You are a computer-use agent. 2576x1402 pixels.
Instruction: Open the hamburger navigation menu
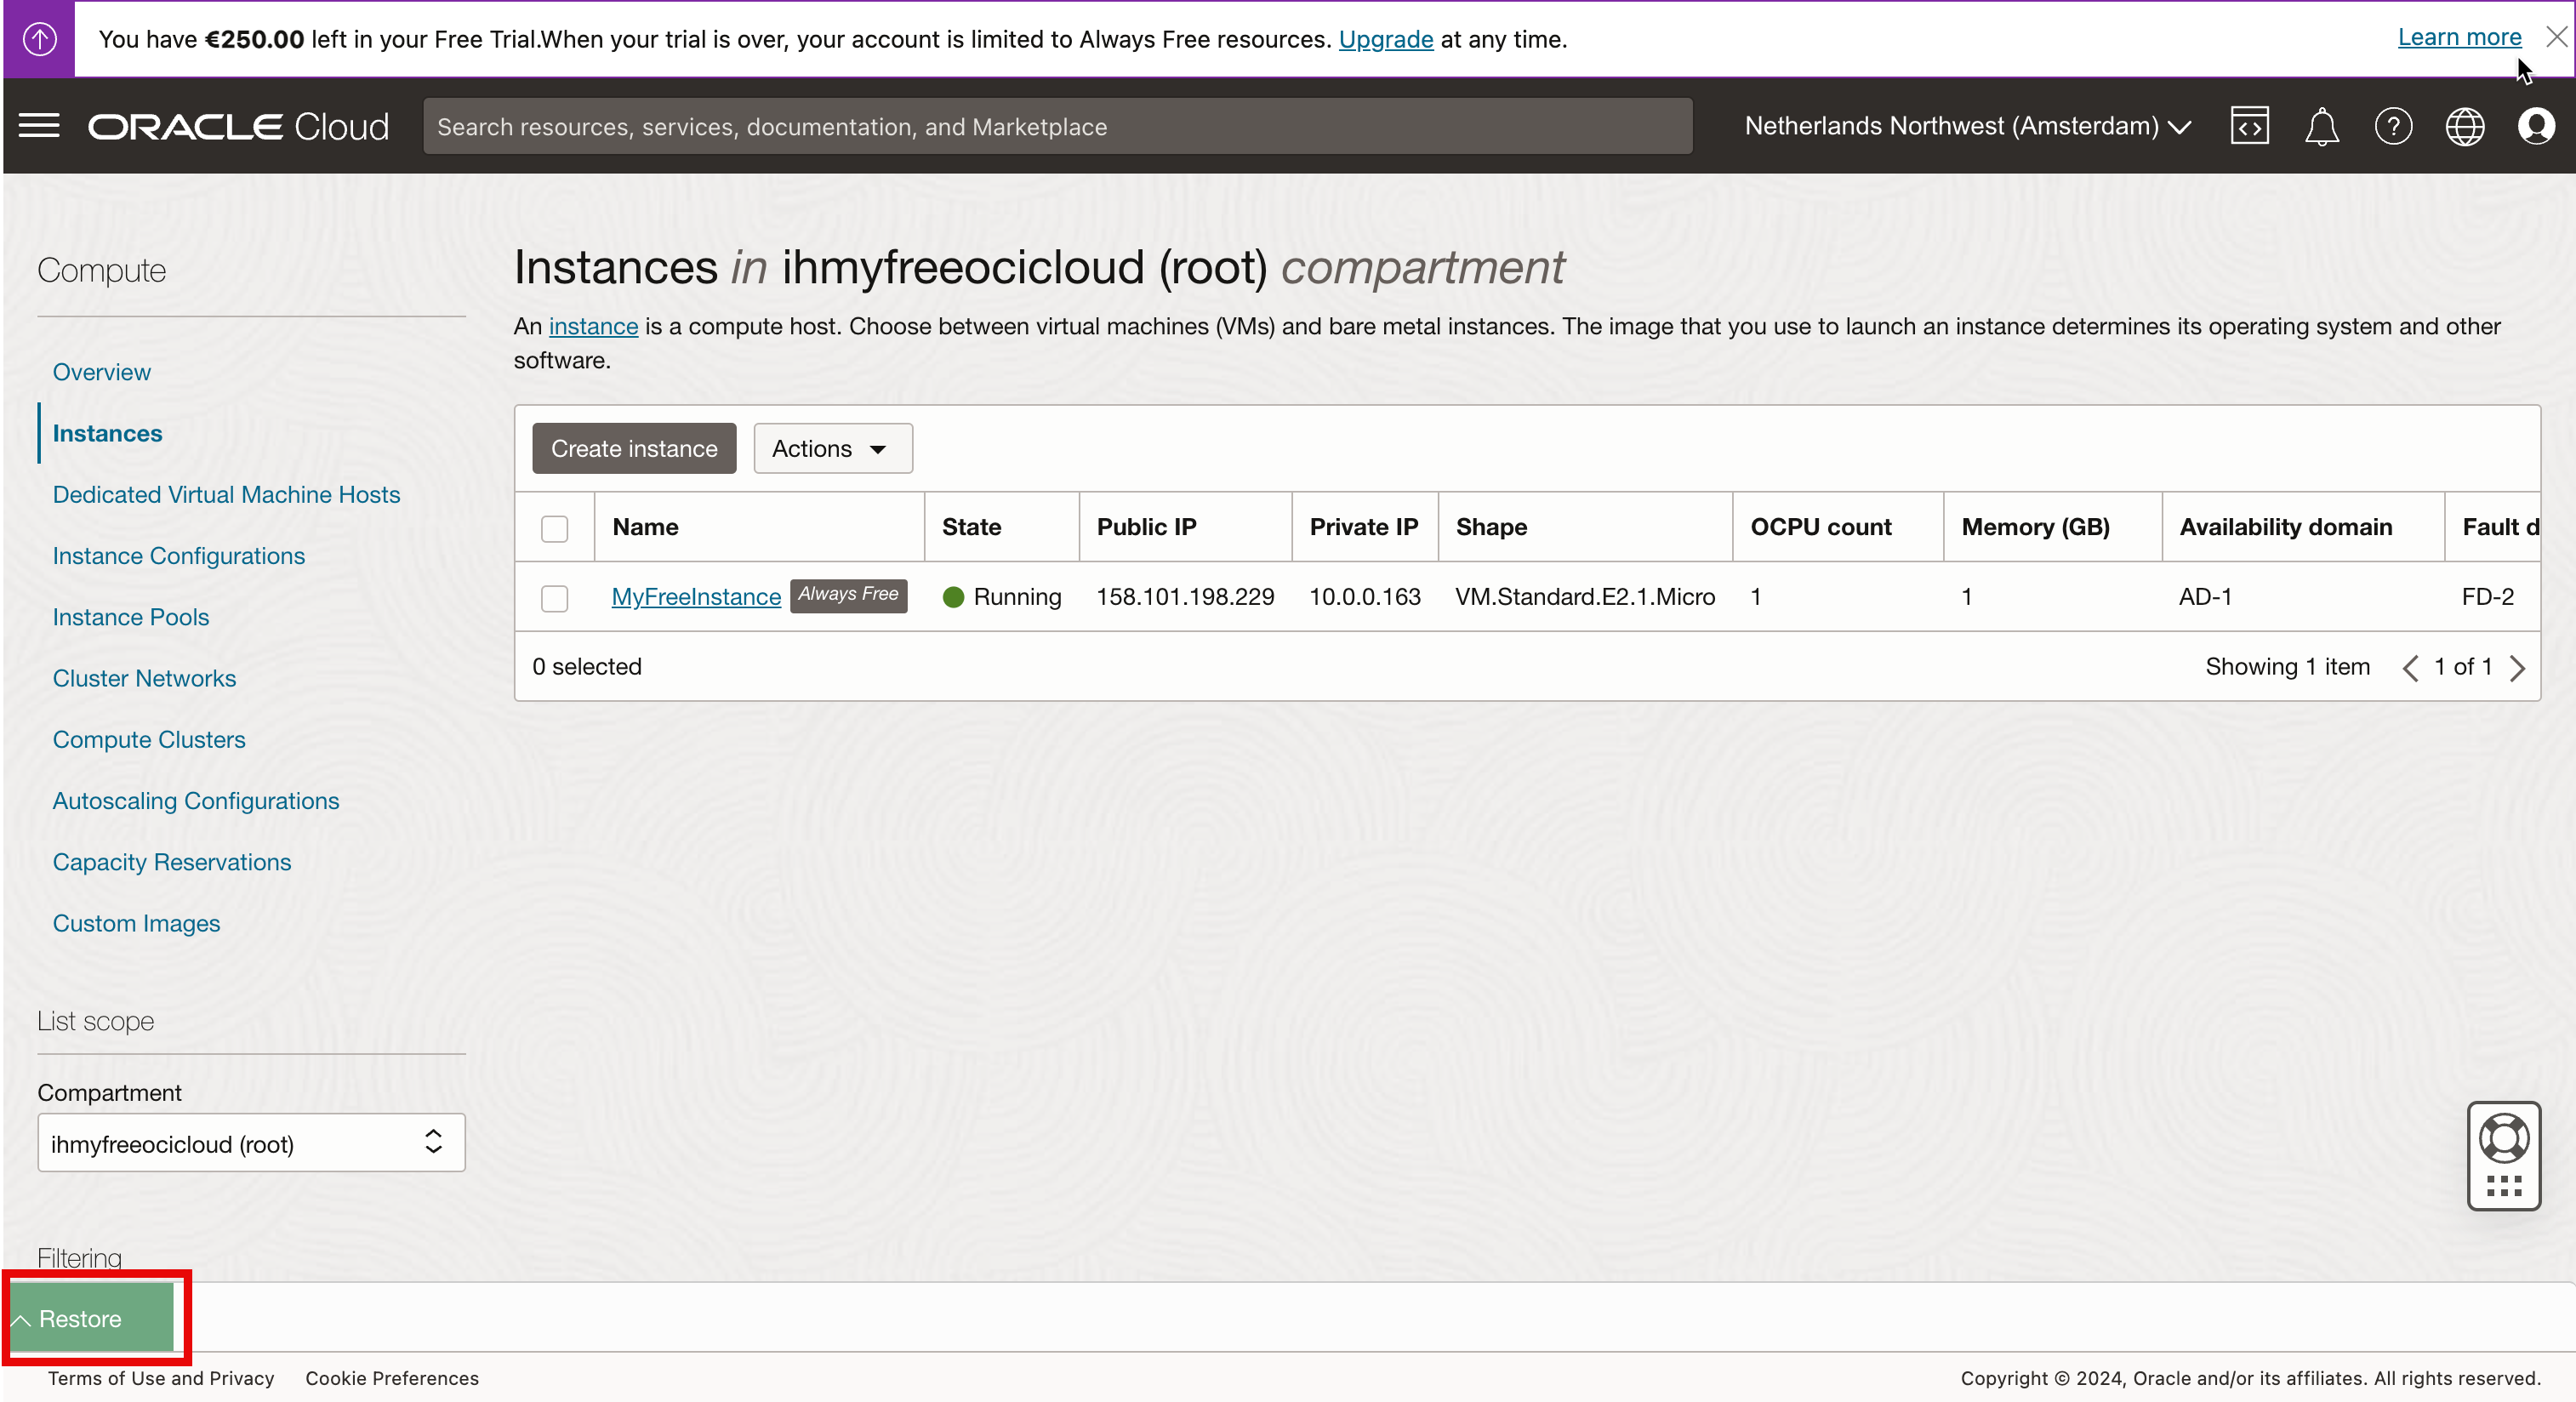(x=39, y=126)
